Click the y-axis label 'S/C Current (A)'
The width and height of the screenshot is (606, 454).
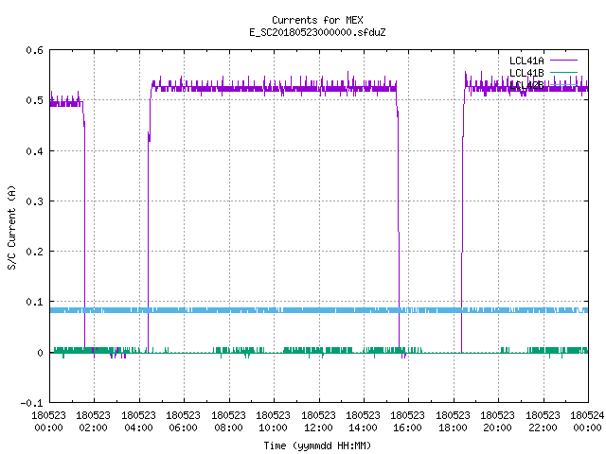(12, 227)
